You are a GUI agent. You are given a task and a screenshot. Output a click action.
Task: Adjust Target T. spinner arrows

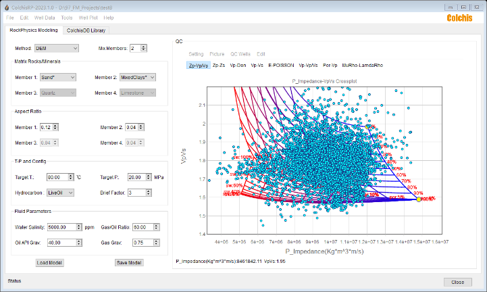click(x=71, y=177)
